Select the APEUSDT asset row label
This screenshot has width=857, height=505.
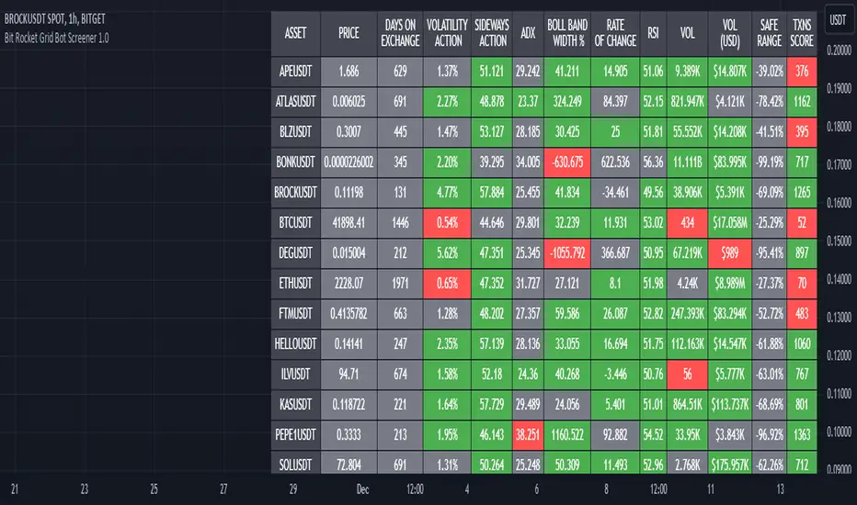point(295,70)
